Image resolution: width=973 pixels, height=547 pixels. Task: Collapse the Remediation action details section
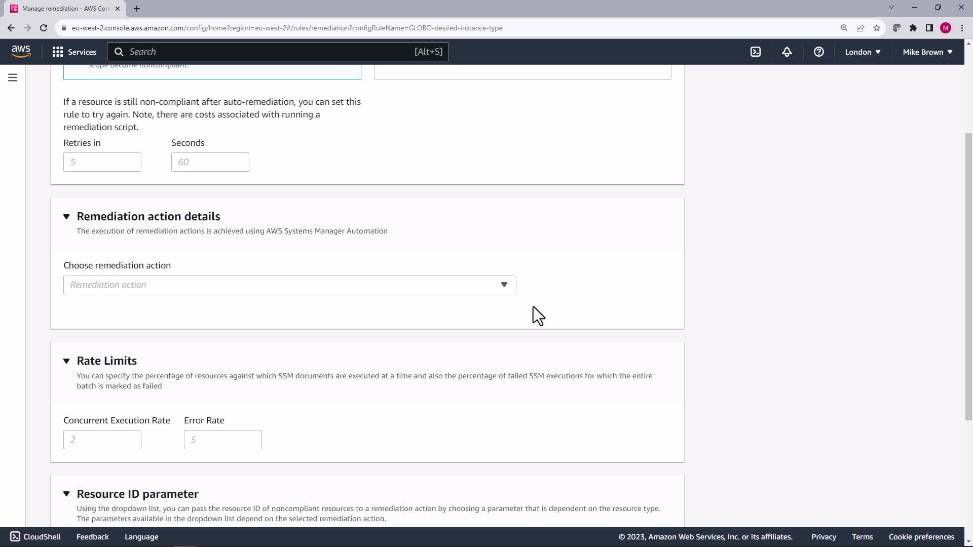[x=66, y=217]
